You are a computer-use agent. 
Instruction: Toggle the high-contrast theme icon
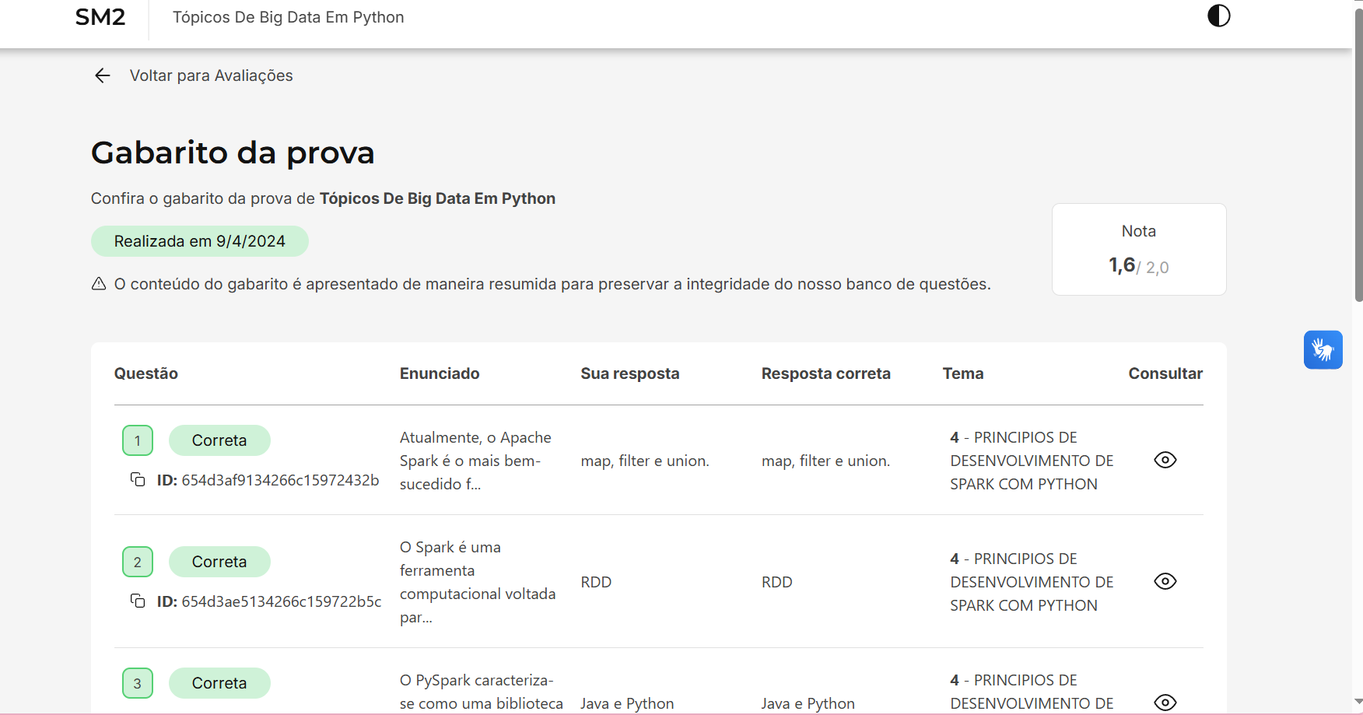pyautogui.click(x=1218, y=16)
